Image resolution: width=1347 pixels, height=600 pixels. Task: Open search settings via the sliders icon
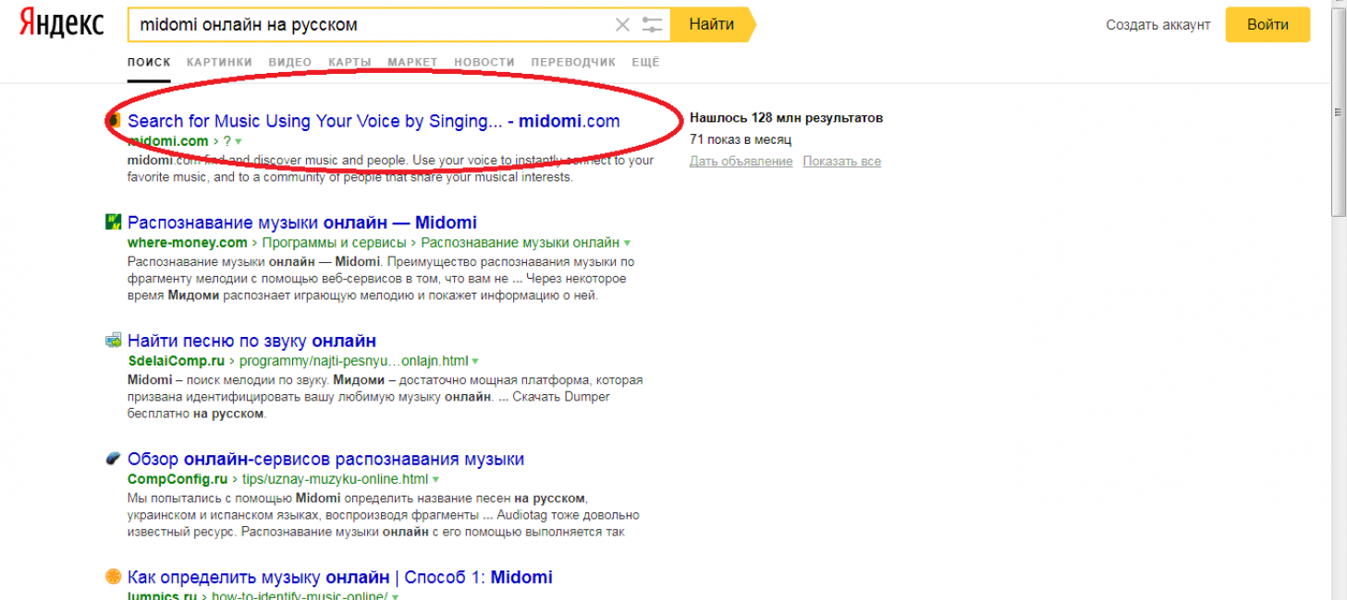[653, 25]
